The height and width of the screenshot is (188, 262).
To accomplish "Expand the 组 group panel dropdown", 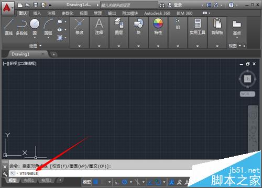I will 178,46.
